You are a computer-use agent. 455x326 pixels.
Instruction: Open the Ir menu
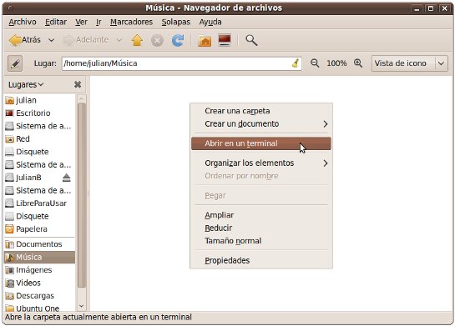tap(99, 22)
